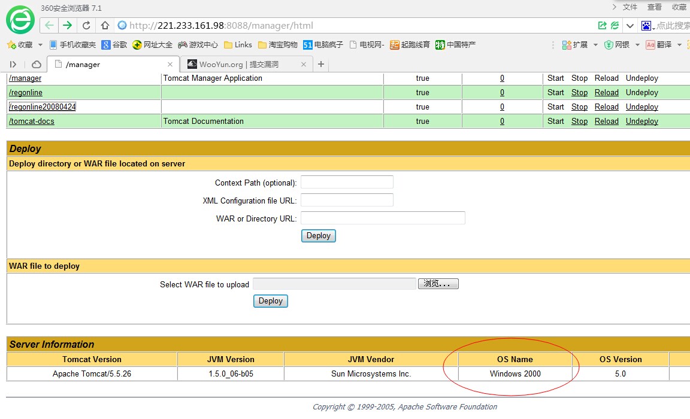Open the Links bookmark folder

(x=238, y=45)
